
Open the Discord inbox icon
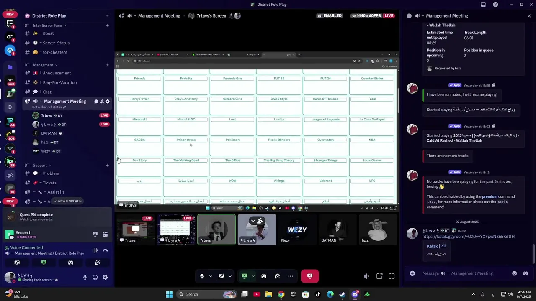[483, 5]
